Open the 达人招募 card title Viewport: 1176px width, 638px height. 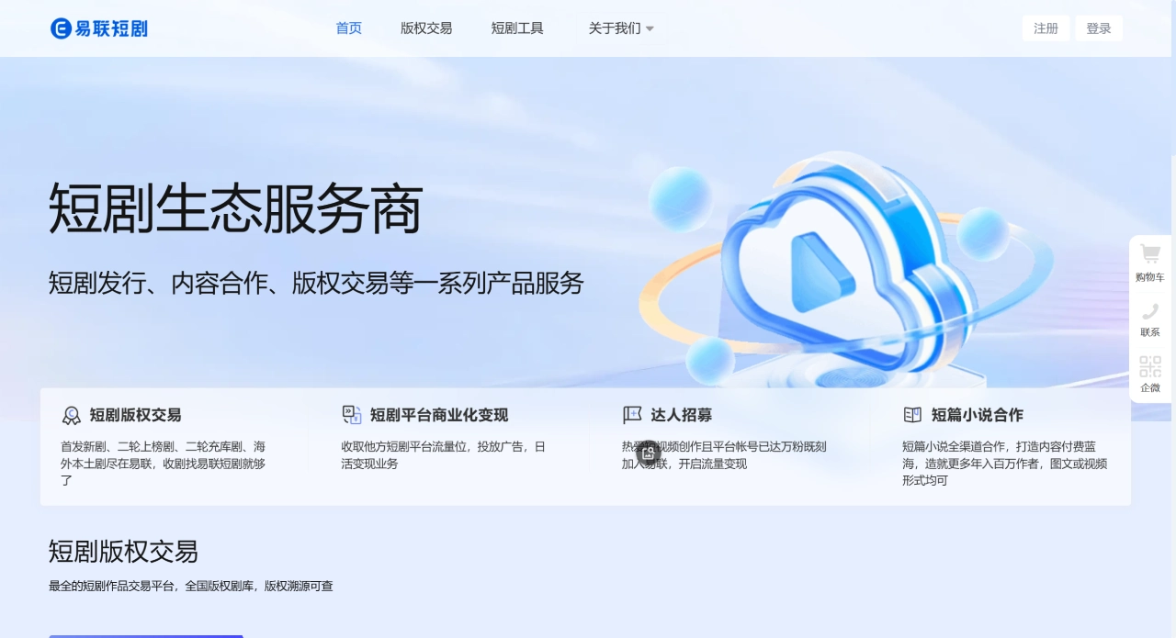[x=682, y=415]
